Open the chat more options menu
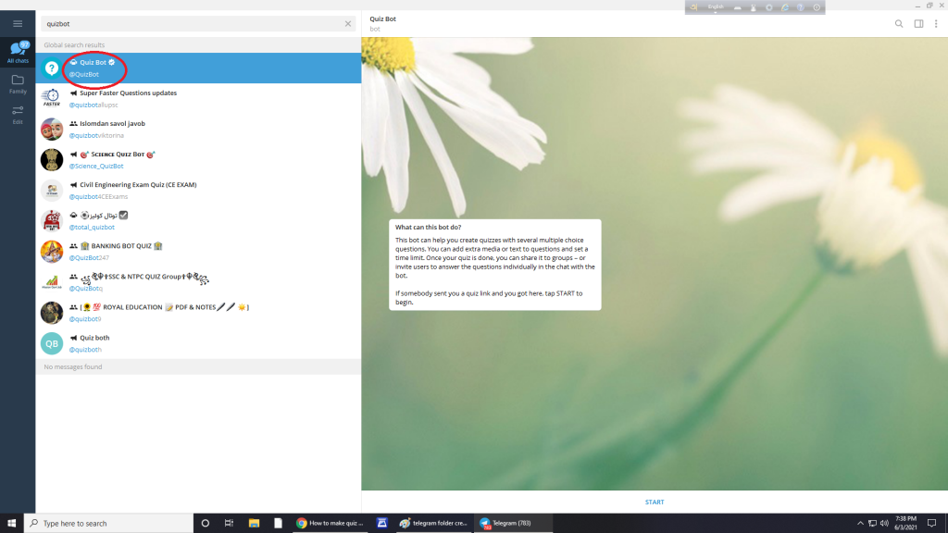This screenshot has height=533, width=948. (936, 24)
